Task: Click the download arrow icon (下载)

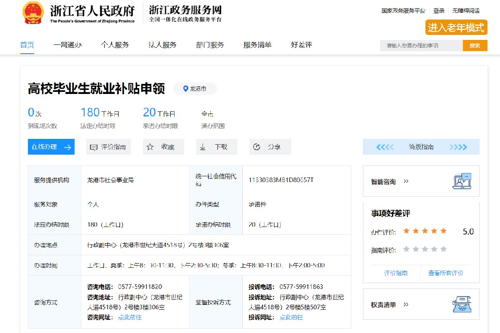Action: (203, 147)
